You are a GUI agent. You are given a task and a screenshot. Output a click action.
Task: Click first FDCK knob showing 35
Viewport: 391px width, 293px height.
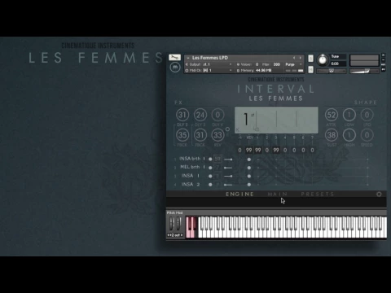click(182, 135)
